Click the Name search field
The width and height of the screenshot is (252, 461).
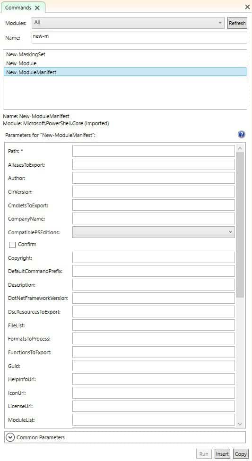click(x=139, y=38)
